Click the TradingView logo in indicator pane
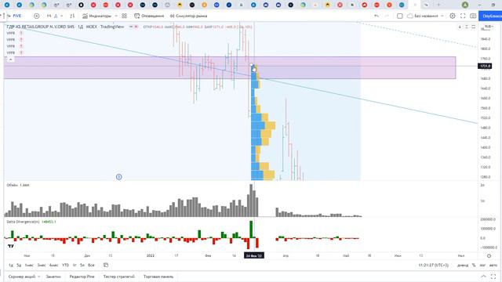Screen dimensions: 502x282 tap(10, 246)
